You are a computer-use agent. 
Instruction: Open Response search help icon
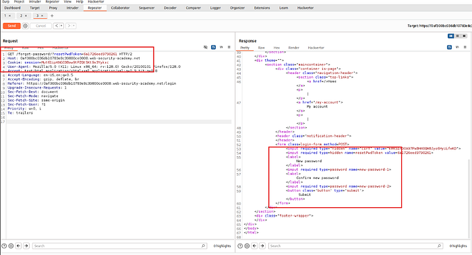point(240,246)
